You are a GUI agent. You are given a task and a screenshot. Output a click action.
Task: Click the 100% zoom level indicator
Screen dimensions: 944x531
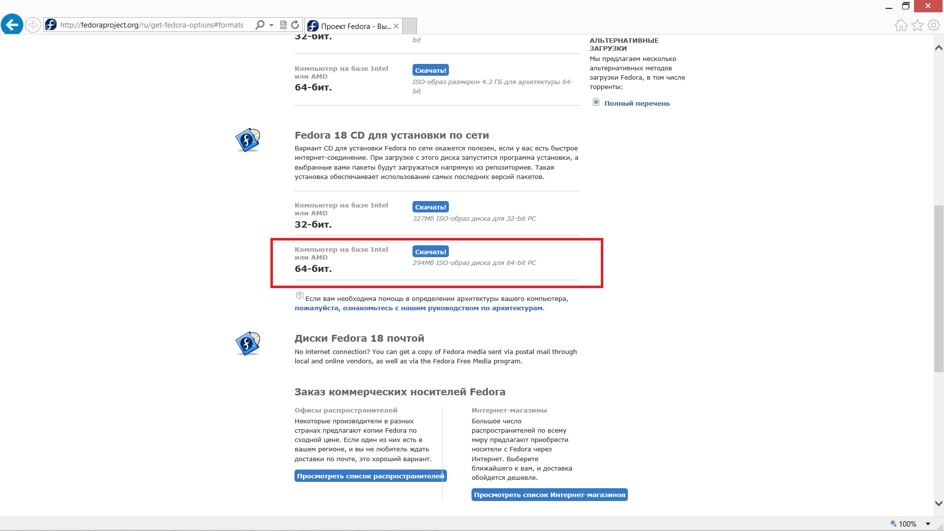click(904, 524)
